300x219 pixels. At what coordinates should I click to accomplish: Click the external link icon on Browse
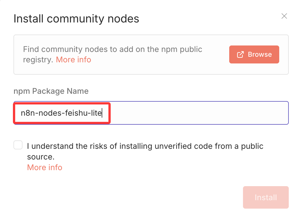point(240,54)
